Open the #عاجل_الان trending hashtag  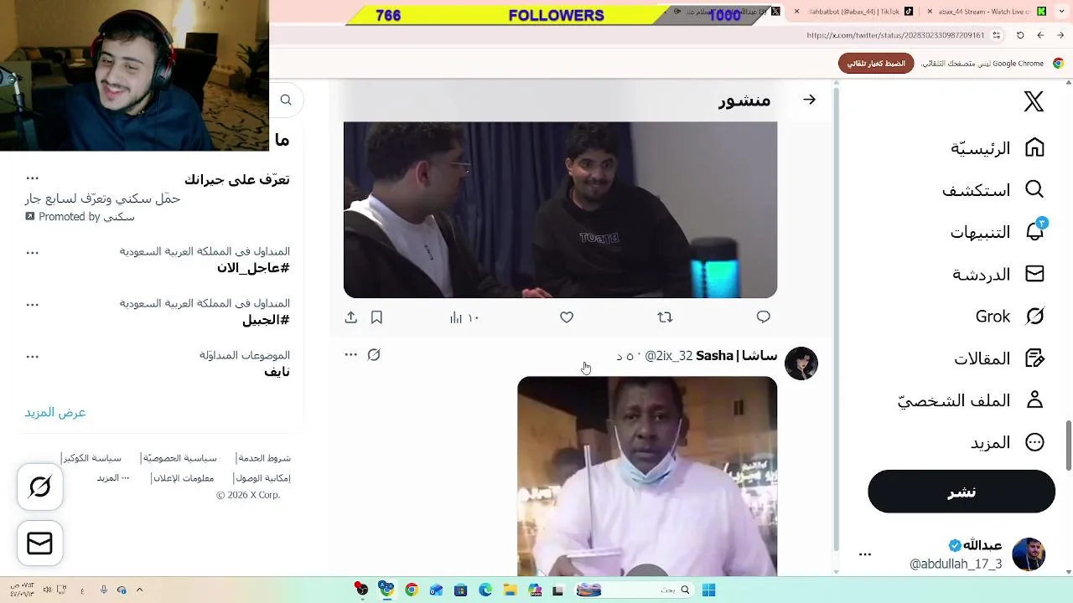[253, 268]
